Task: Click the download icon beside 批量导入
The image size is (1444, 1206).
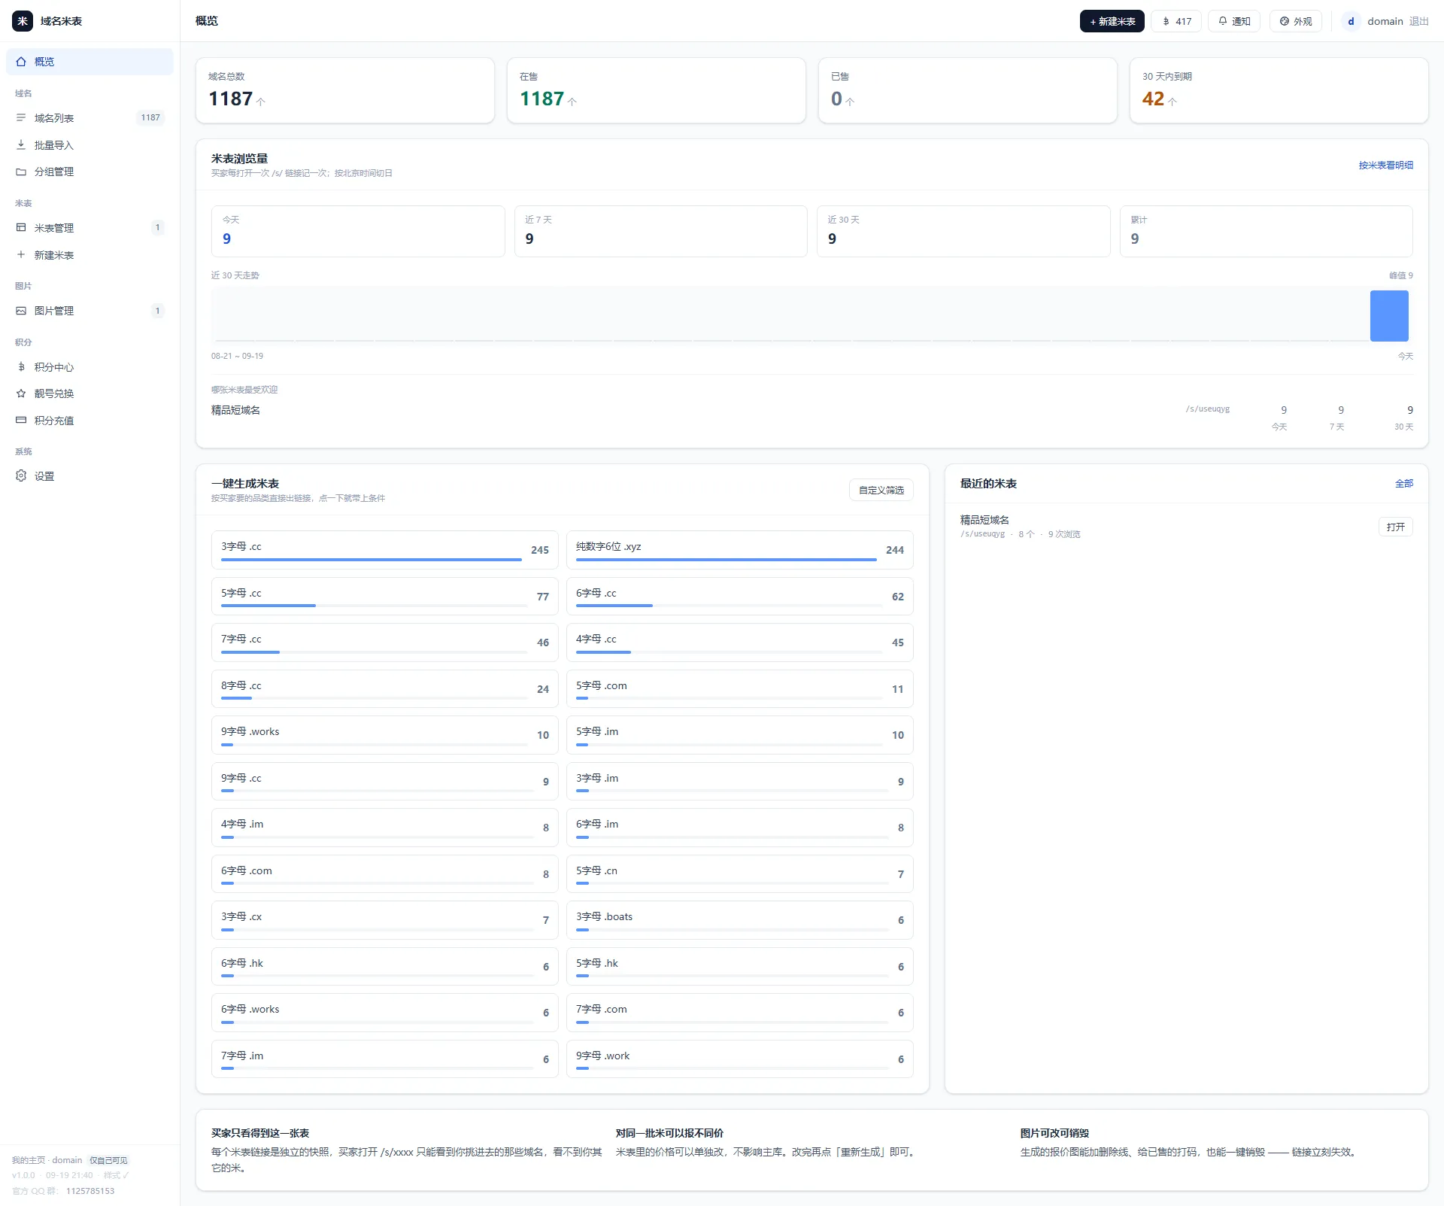Action: (x=21, y=145)
